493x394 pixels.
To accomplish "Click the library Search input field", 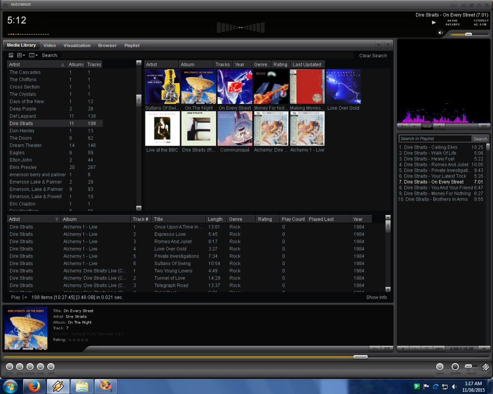I will [206, 55].
